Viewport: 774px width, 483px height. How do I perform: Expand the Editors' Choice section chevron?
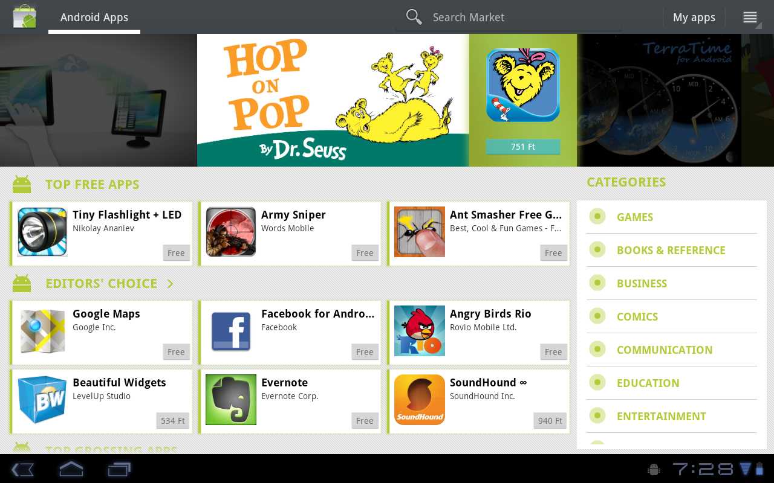click(170, 284)
